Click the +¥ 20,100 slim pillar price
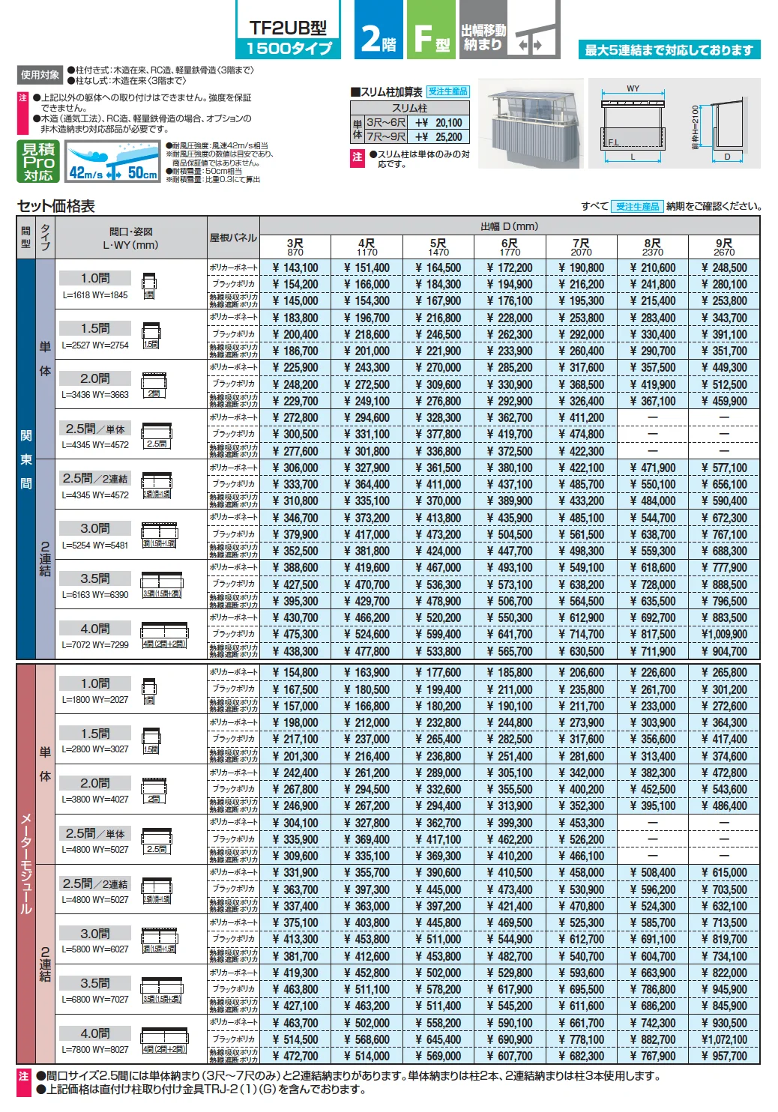This screenshot has height=1112, width=778. coord(438,123)
